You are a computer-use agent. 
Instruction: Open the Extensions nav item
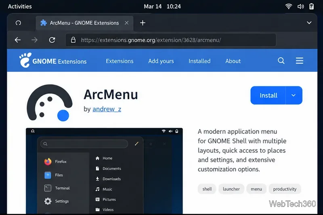pos(120,61)
